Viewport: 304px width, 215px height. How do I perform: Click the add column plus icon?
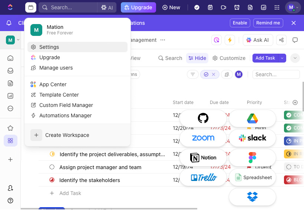coord(295,103)
